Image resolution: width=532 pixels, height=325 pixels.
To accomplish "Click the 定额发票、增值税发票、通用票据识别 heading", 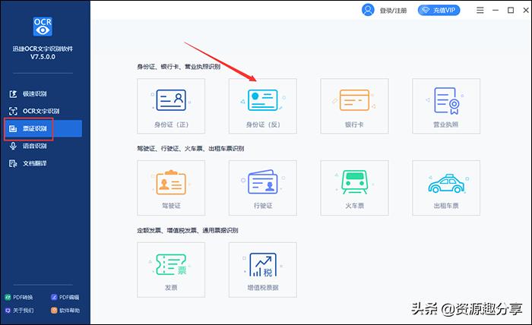I will tap(188, 230).
